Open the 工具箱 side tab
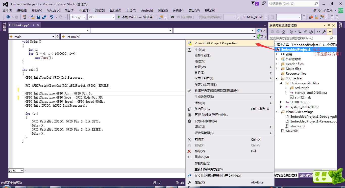Image resolution: width=345 pixels, height=188 pixels. (4, 27)
